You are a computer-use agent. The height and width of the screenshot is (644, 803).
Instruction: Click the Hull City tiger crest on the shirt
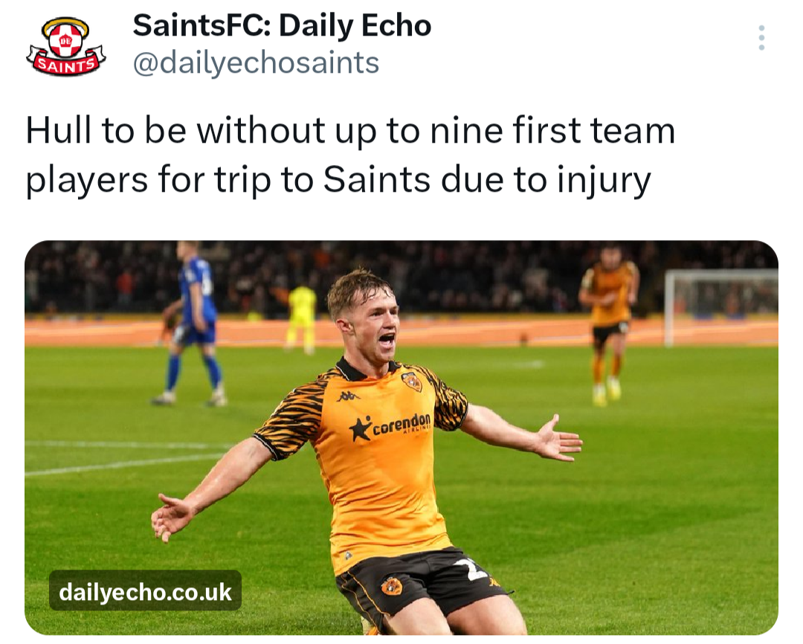coord(412,381)
